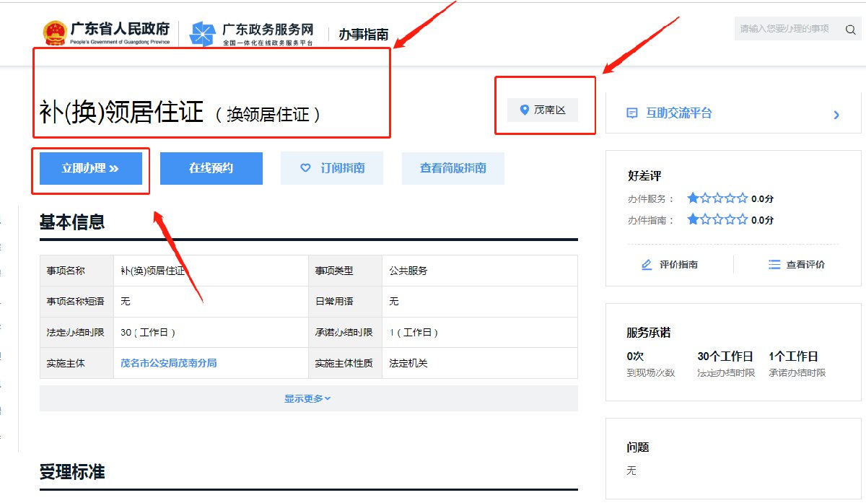Image resolution: width=866 pixels, height=503 pixels.
Task: Click the heart icon on 订阅指南
Action: [305, 168]
